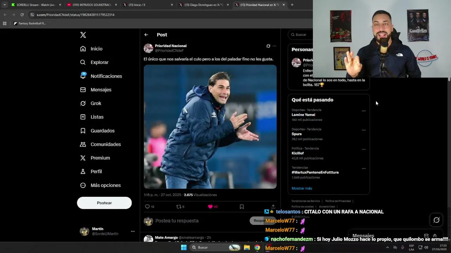Screen dimensions: 451x253
Task: Open the Prioridad Nacional profile name
Action: point(171,46)
